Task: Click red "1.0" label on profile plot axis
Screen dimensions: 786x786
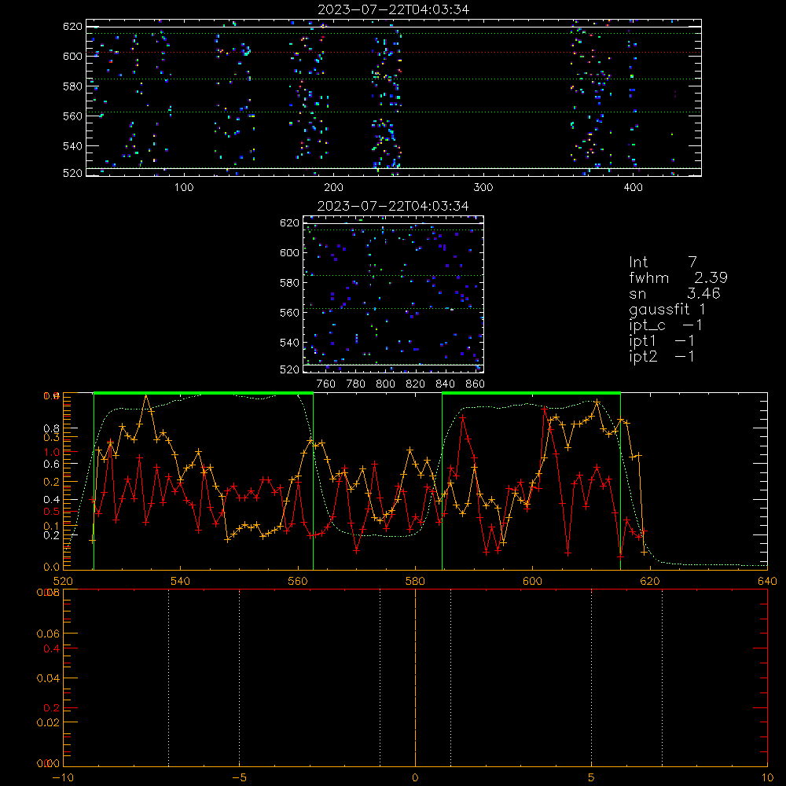Action: coord(52,452)
